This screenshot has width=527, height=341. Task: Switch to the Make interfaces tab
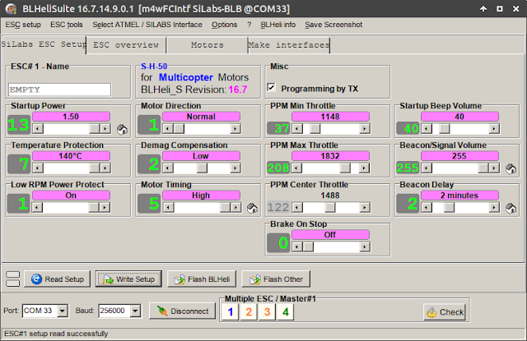(289, 45)
